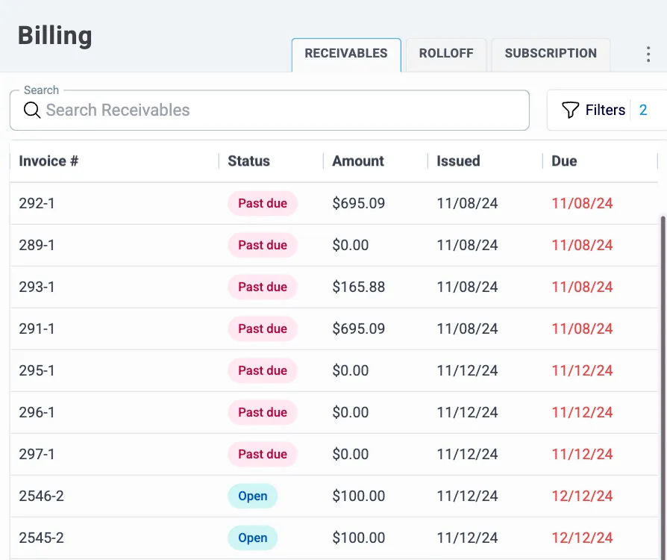Select the Subscription tab
Screen dimensions: 667x560
(551, 54)
